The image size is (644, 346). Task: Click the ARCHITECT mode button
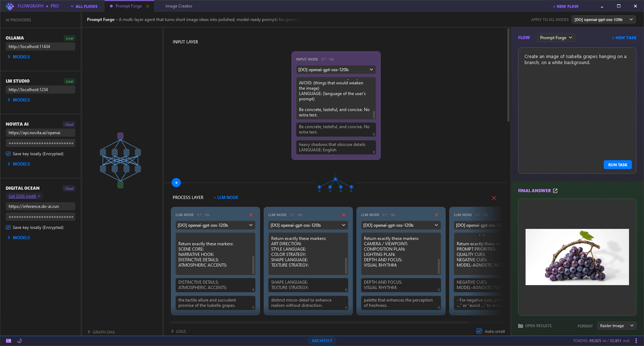(x=322, y=341)
